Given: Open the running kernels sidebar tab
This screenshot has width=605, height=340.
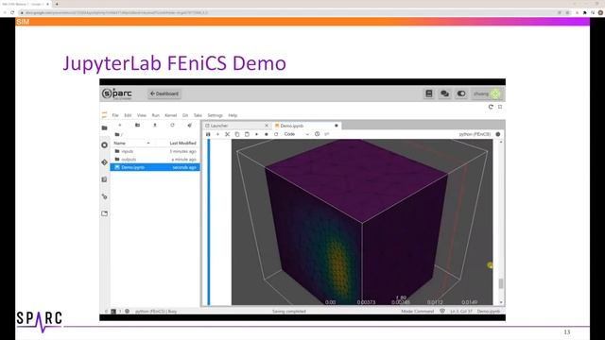Looking at the screenshot, I should [x=105, y=144].
